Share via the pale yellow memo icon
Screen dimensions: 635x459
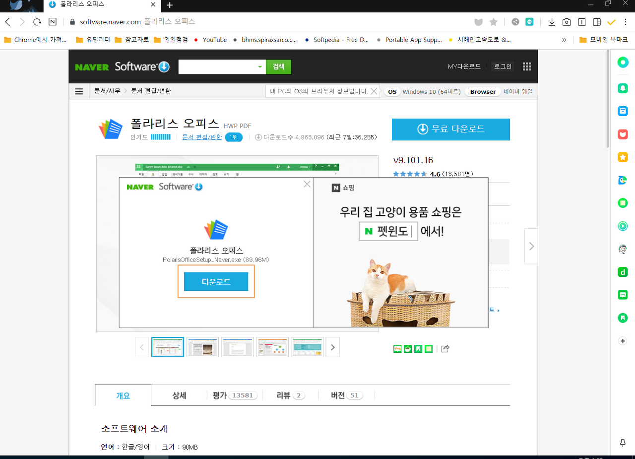(x=429, y=348)
